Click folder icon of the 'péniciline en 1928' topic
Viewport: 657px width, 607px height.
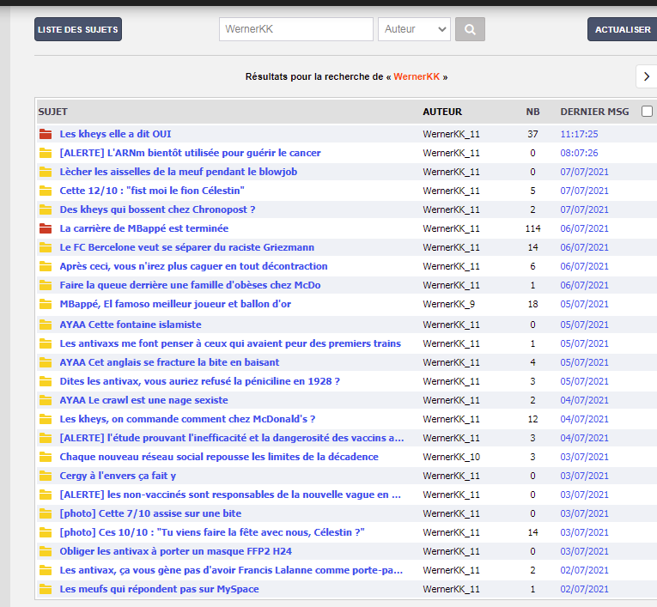[x=46, y=381]
